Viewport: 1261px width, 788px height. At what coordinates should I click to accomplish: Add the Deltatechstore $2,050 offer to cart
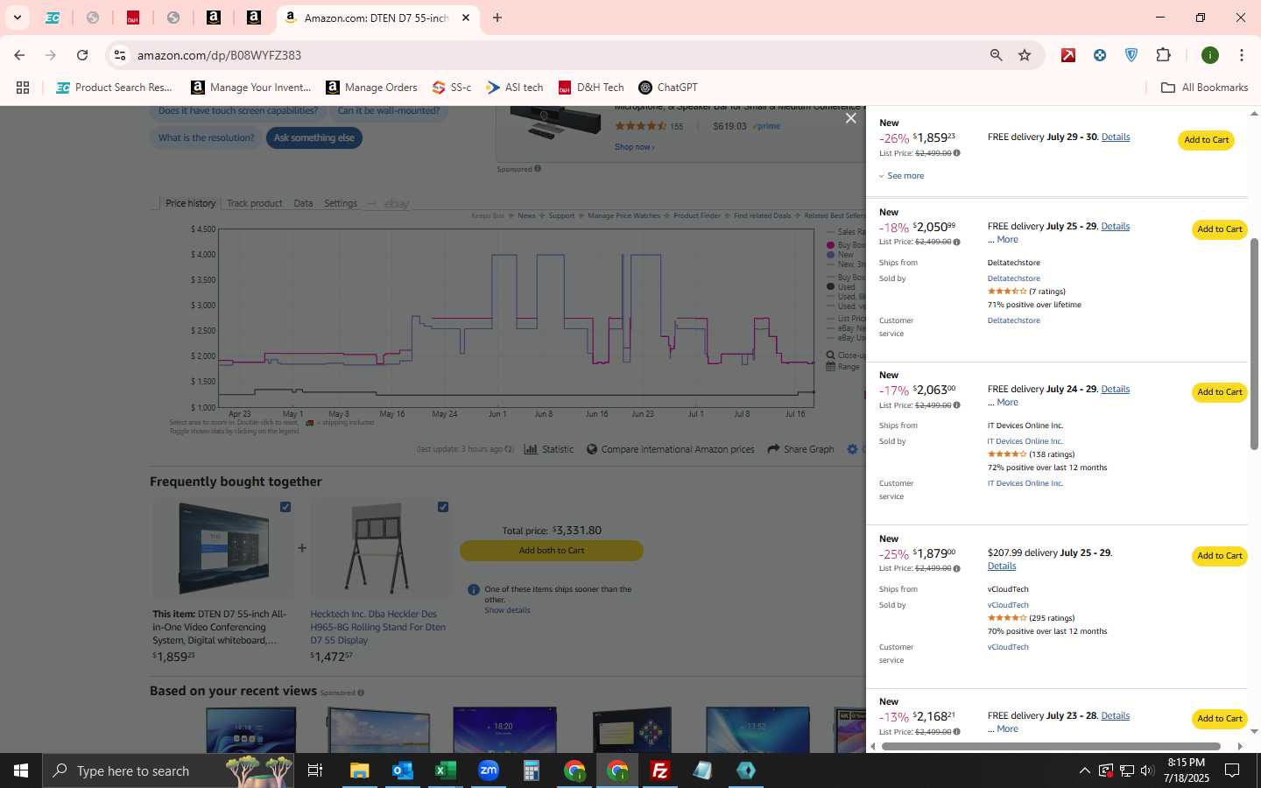[1219, 229]
